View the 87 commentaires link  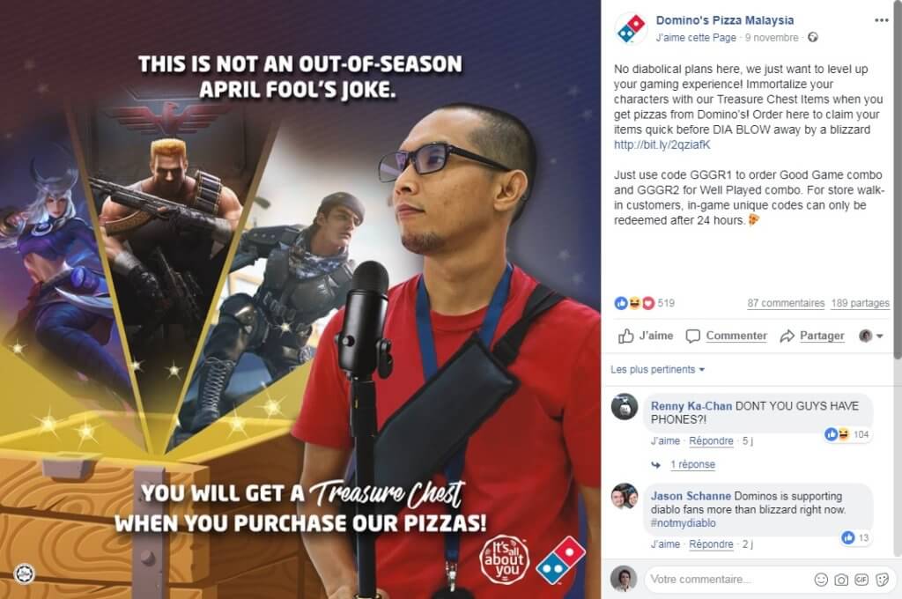point(786,303)
